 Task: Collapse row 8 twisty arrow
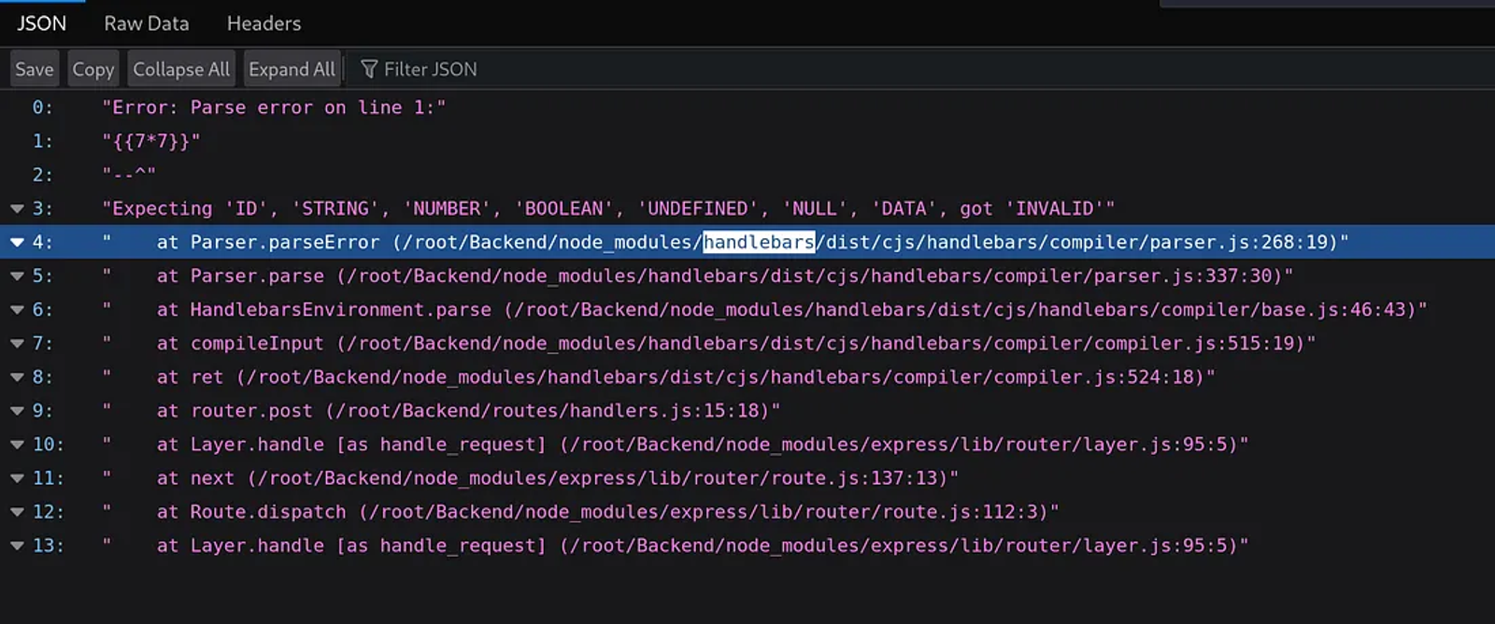tap(17, 376)
